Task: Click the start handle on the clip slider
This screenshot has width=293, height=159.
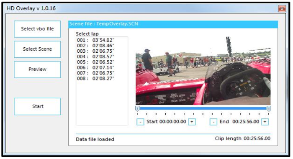Action: coord(137,108)
